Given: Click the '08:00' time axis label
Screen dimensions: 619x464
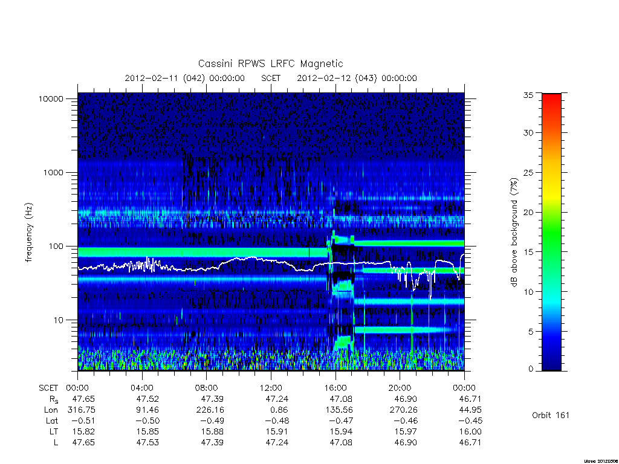Looking at the screenshot, I should (207, 388).
